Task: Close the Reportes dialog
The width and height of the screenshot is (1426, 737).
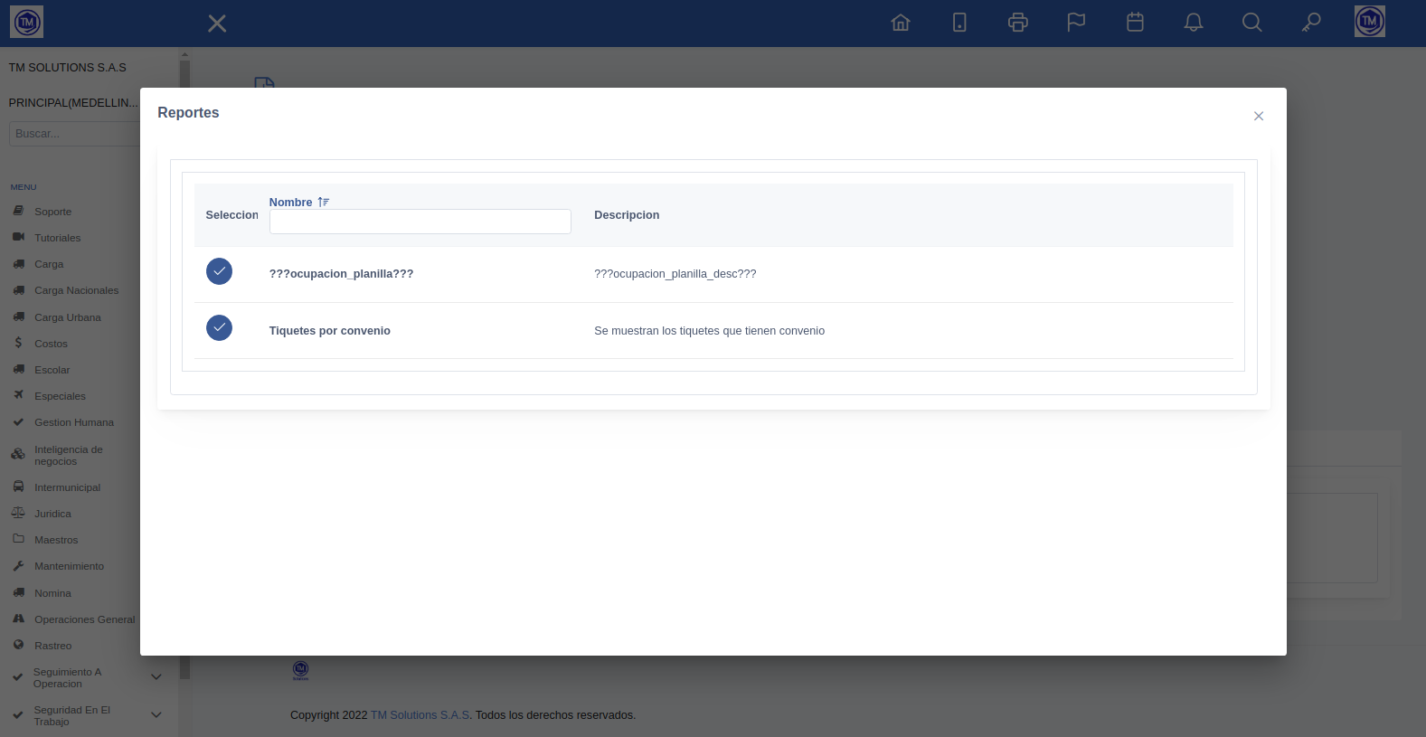Action: [x=1258, y=116]
